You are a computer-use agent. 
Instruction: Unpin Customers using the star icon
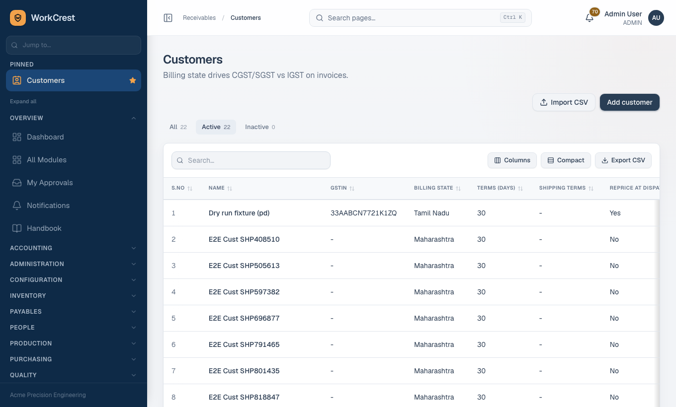tap(133, 80)
